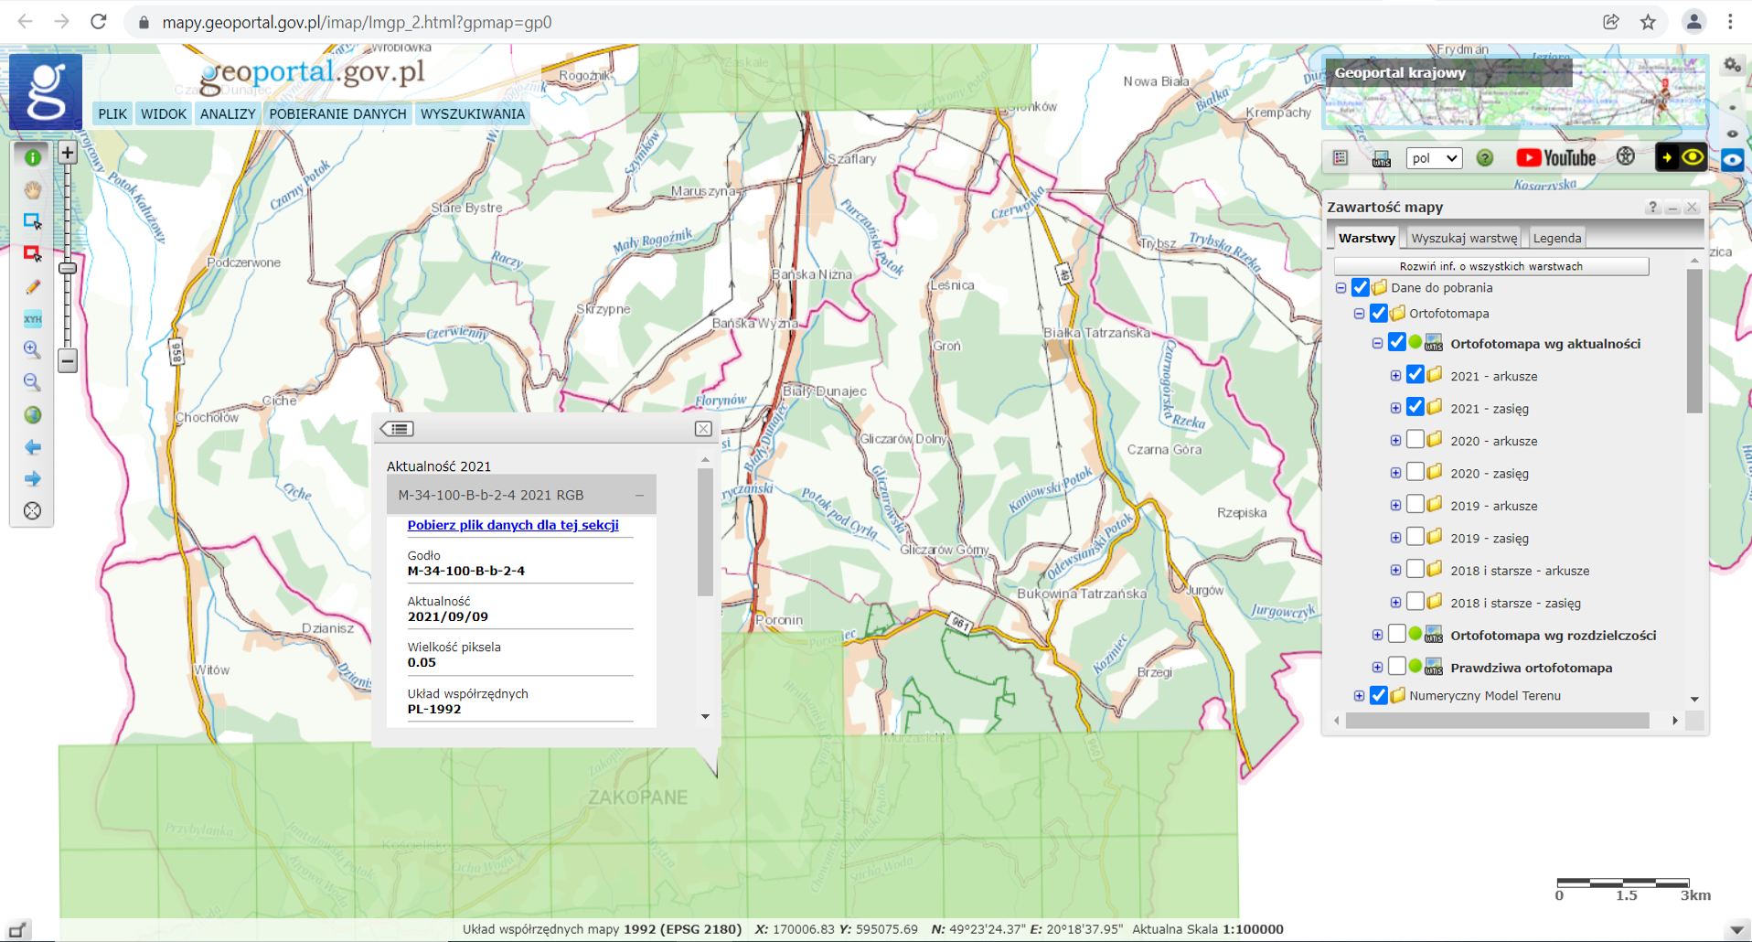
Task: Expand the Numeryczny Model Terenu group
Action: coord(1359,696)
